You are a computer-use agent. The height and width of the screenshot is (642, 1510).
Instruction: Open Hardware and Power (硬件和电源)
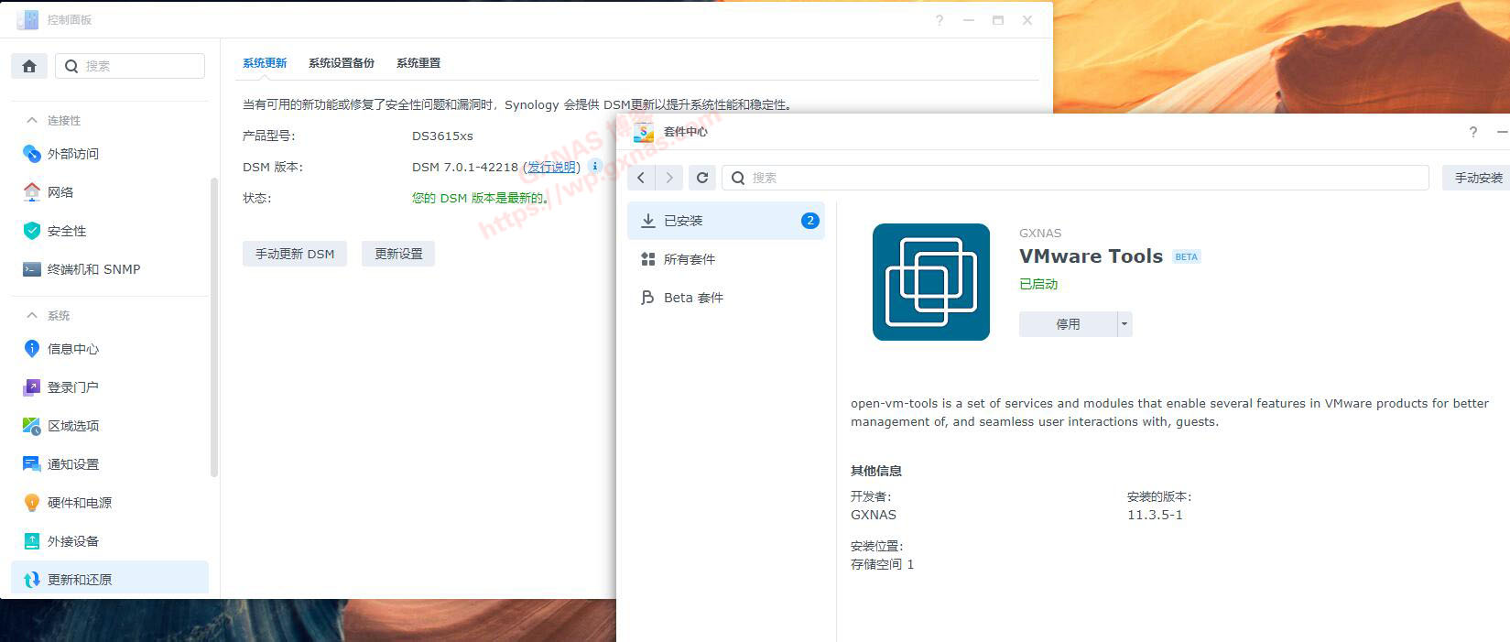coord(80,503)
